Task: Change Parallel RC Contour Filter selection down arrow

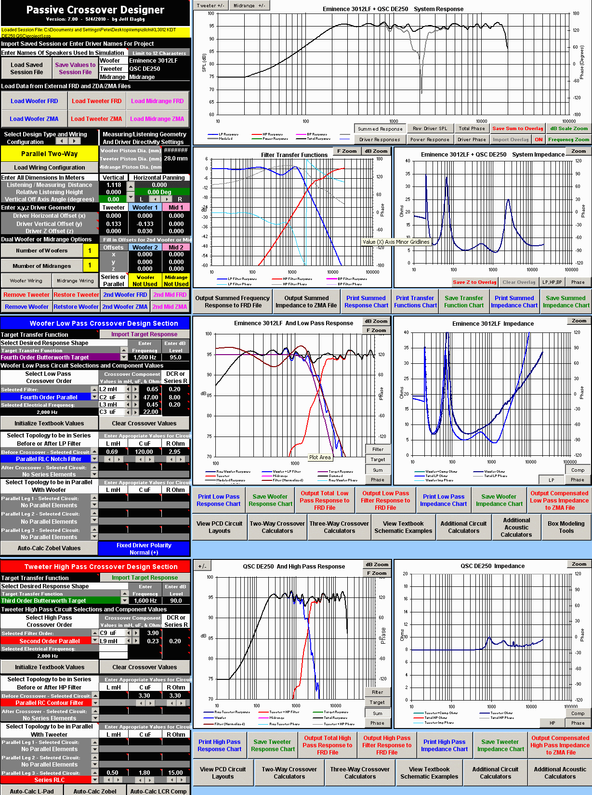Action: point(95,702)
